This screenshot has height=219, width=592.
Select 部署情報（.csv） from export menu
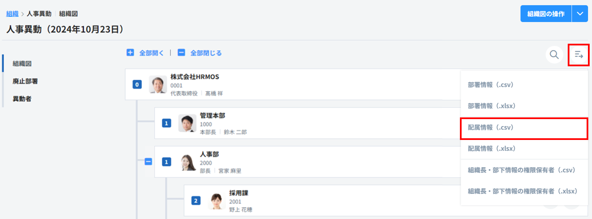[x=490, y=85]
